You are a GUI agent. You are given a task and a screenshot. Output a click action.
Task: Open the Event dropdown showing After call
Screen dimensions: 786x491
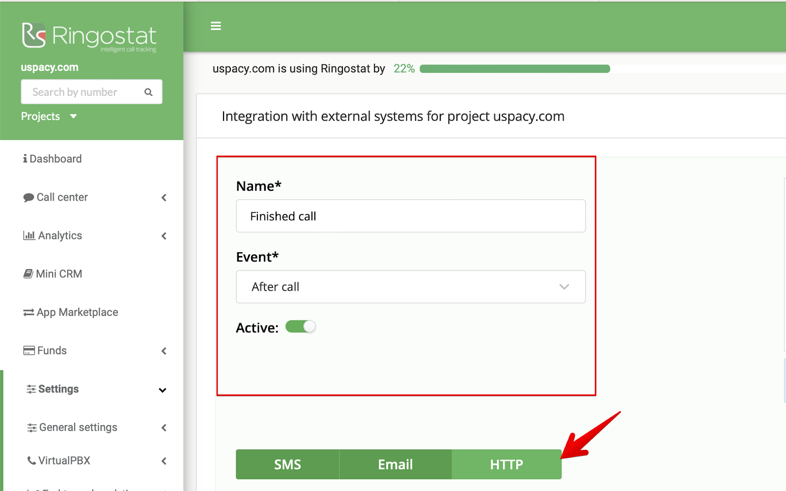[411, 287]
